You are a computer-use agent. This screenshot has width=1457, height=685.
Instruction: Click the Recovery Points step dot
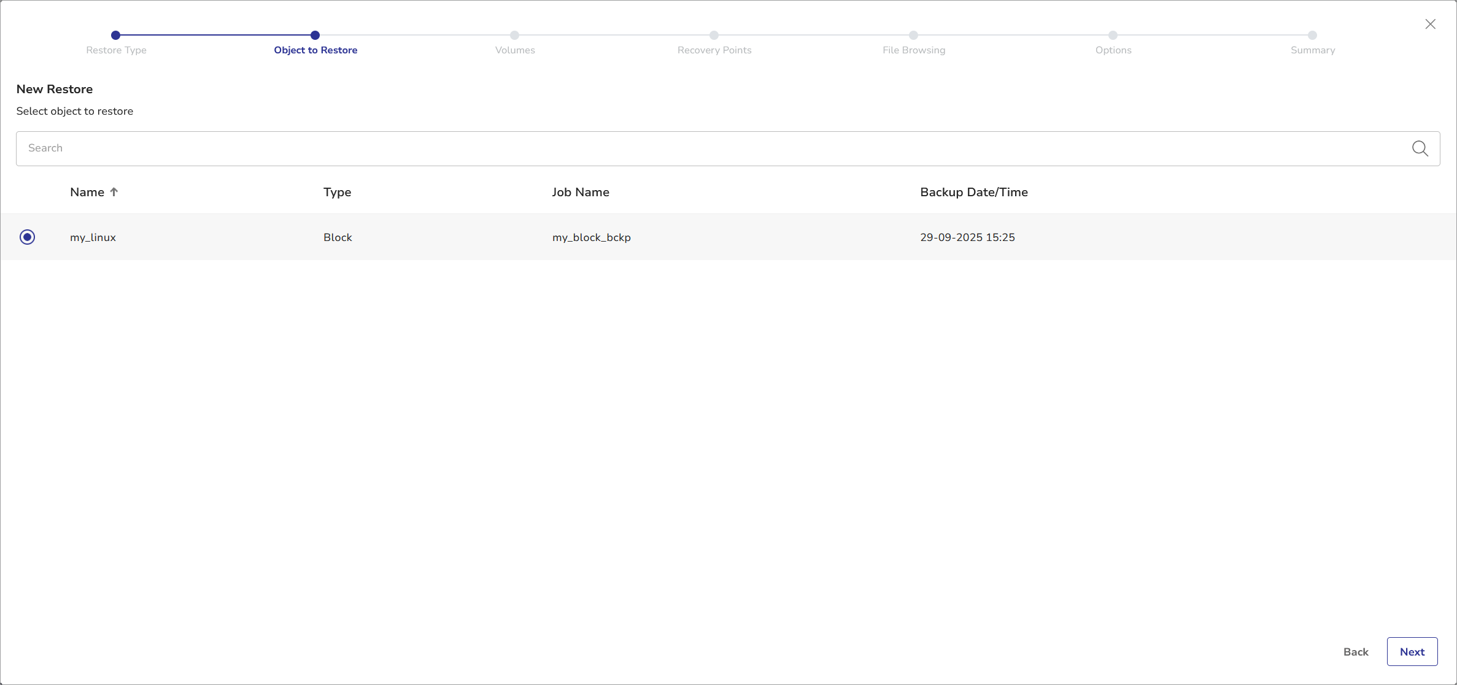coord(714,35)
